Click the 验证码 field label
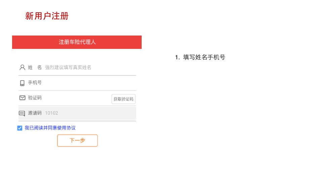 (35, 98)
